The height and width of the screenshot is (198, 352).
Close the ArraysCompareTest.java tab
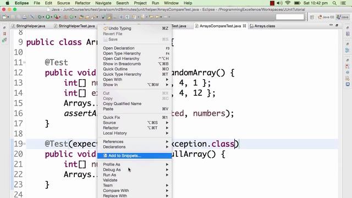(x=244, y=26)
